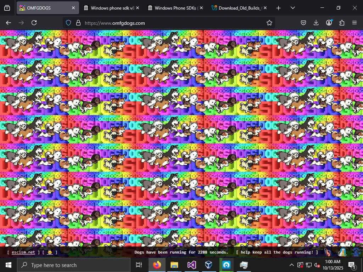List all tabs dropdown arrow
Image resolution: width=363 pixels, height=272 pixels.
click(x=292, y=8)
